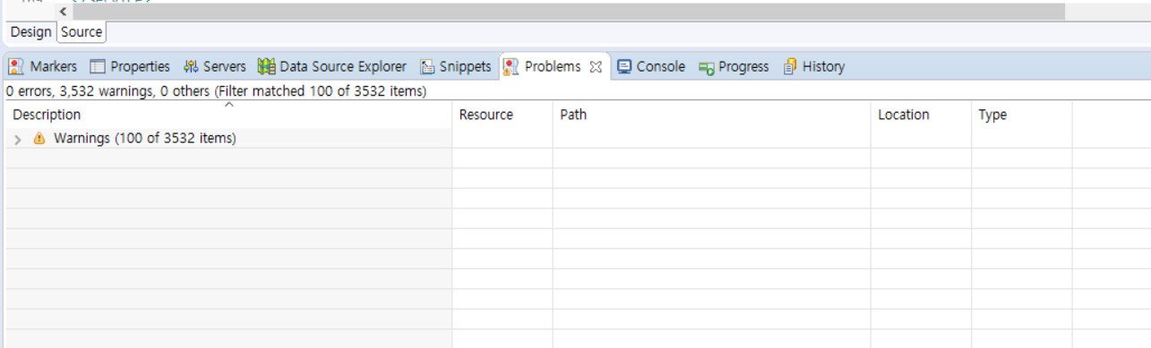Expand the Warnings group
The height and width of the screenshot is (348, 1151).
pos(18,140)
